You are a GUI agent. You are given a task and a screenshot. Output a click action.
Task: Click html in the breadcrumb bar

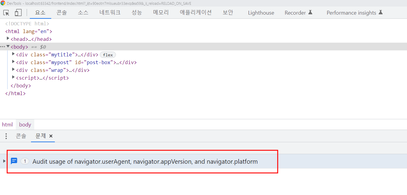click(7, 125)
